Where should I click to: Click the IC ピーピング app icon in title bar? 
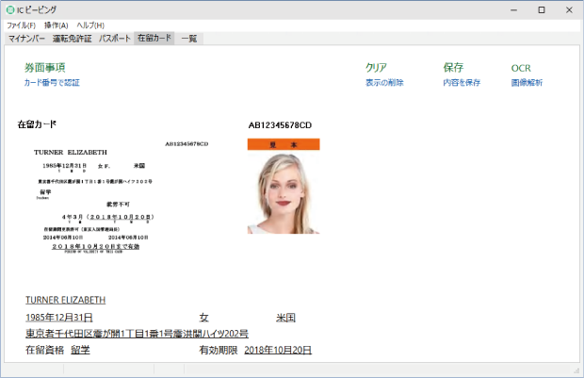[10, 9]
